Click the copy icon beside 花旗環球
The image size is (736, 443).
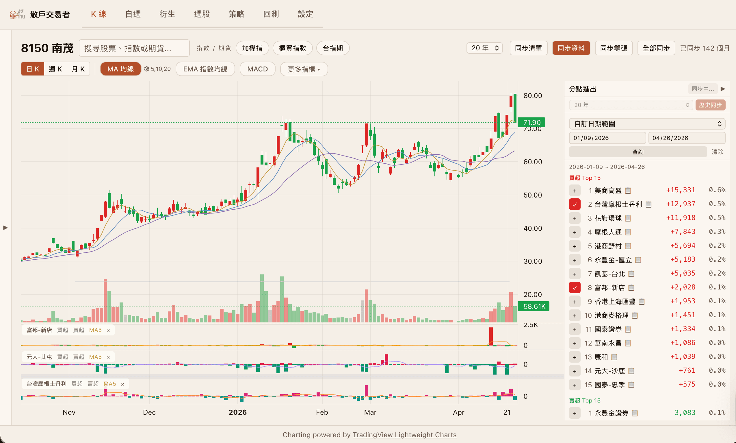click(x=628, y=218)
